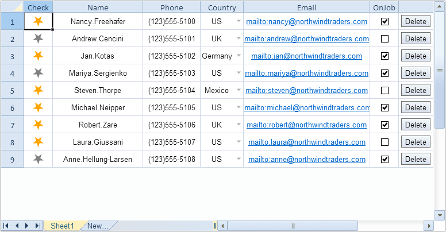Uncheck OnJob for Robert.Zare
Screen dimensions: 446x232
(385, 125)
